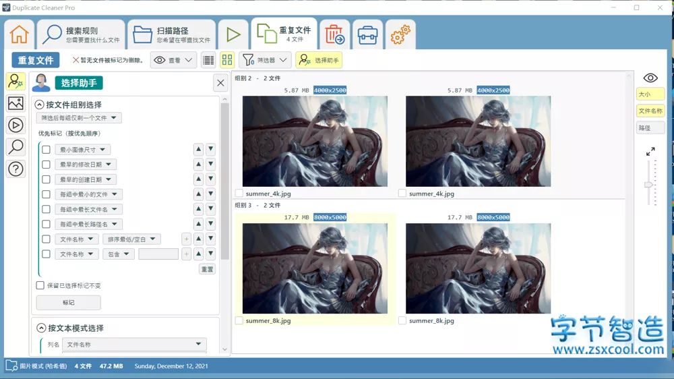
Task: Open first summer_4k.jpg thumbnail in group 2
Action: [315, 142]
